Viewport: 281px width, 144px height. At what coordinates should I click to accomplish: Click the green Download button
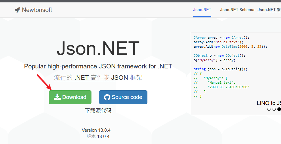pos(70,97)
